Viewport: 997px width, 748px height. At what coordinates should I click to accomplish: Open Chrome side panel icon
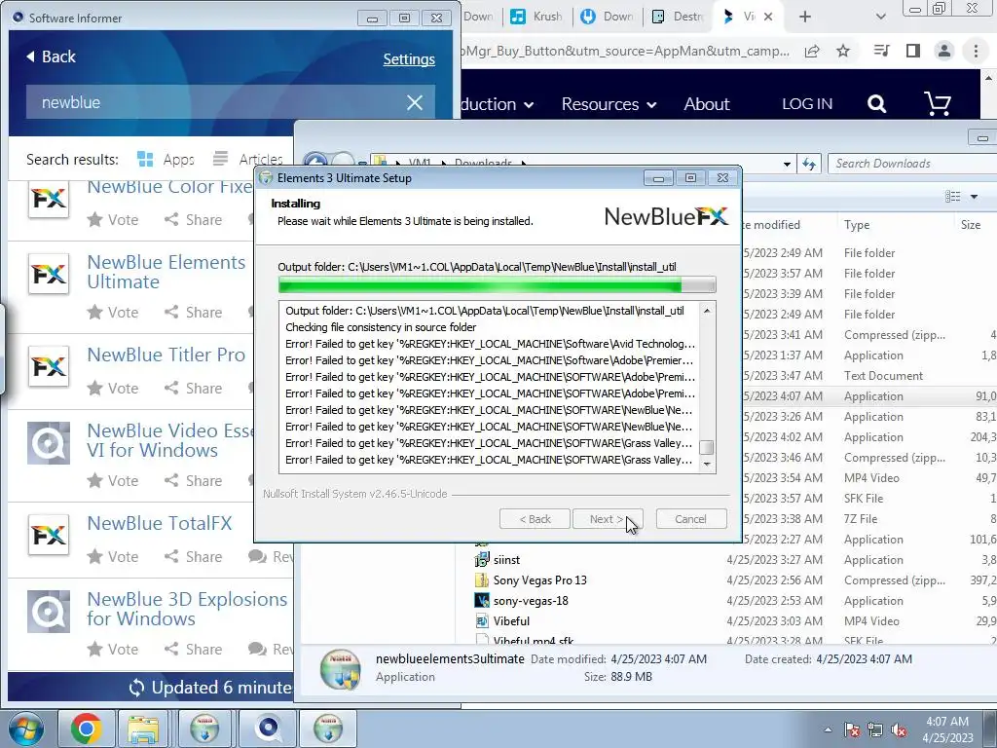click(913, 51)
